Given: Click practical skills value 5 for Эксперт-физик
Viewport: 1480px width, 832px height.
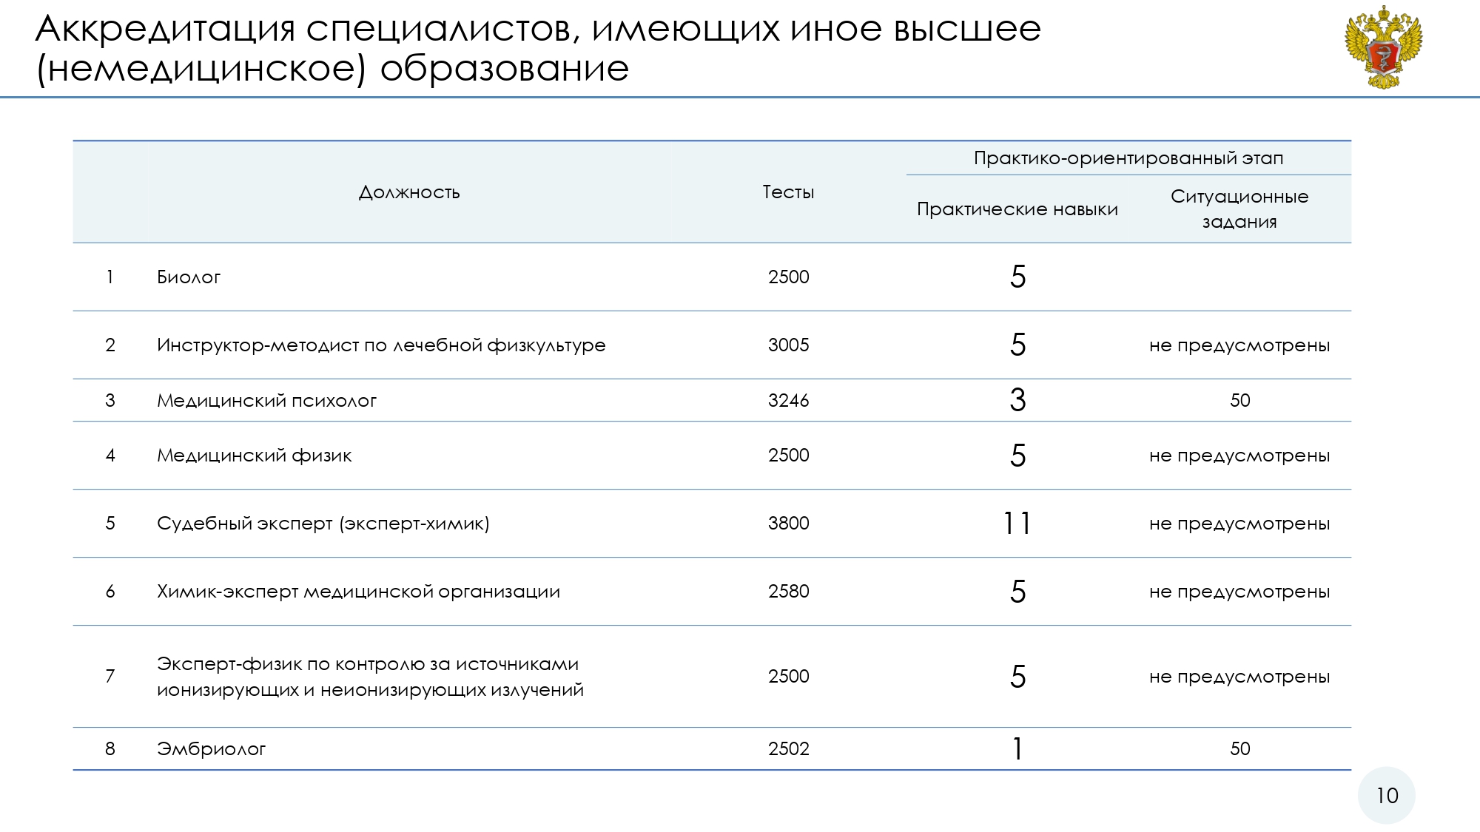Looking at the screenshot, I should [1018, 677].
